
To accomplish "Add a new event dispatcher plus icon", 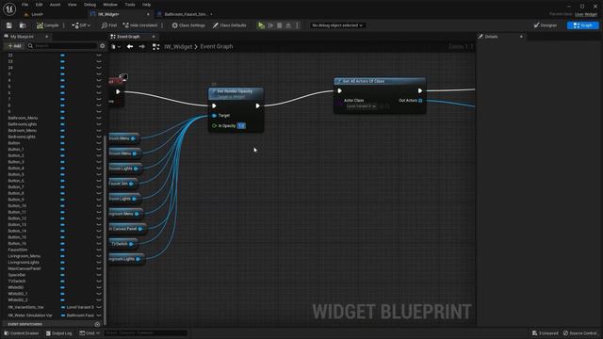I will pyautogui.click(x=97, y=324).
